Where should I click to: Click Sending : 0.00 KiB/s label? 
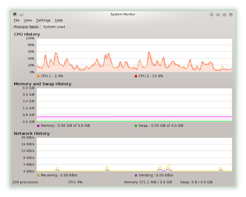click(x=156, y=175)
